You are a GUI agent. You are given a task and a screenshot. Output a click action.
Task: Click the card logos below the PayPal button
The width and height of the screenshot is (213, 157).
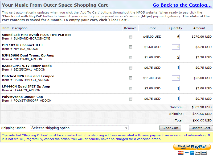tap(192, 153)
